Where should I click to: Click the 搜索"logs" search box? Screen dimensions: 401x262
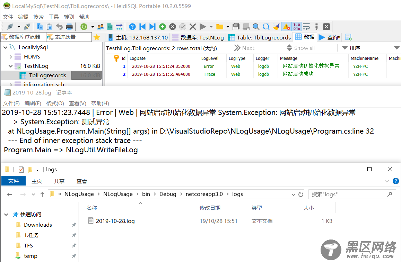pos(352,194)
